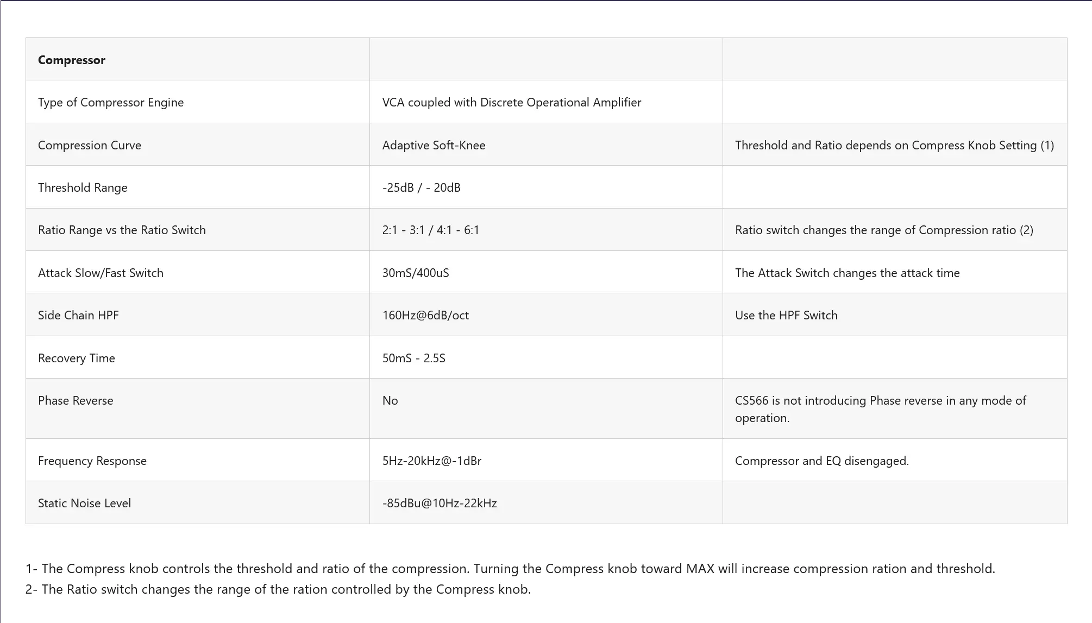Click the Use the HPF Switch note

point(786,315)
